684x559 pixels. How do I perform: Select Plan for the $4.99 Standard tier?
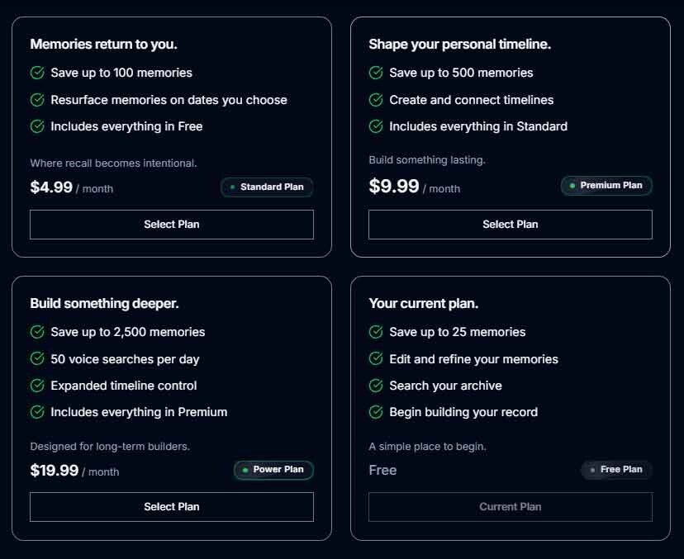coord(172,225)
